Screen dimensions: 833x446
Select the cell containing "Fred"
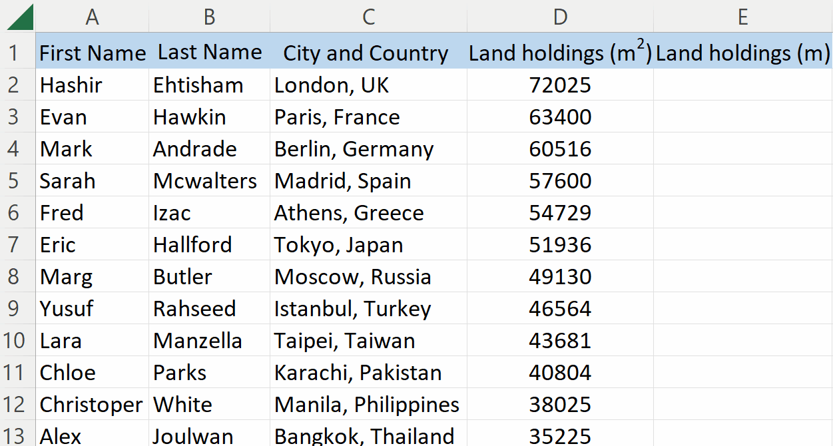coord(93,212)
